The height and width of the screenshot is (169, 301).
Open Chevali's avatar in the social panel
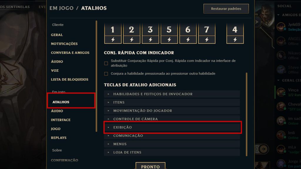click(x=281, y=107)
